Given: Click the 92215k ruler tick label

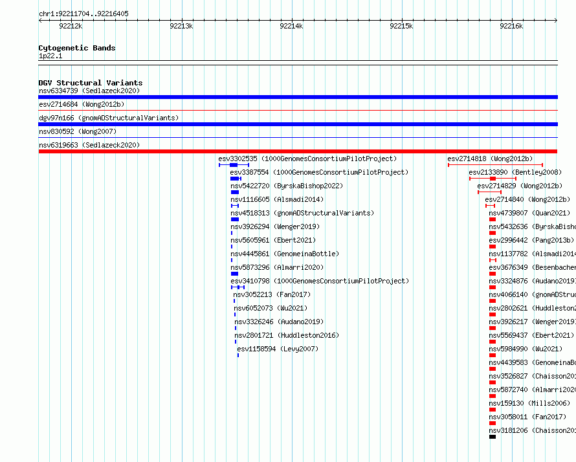Looking at the screenshot, I should (401, 26).
